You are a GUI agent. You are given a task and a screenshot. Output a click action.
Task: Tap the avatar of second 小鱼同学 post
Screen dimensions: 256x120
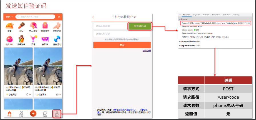pos(37,94)
